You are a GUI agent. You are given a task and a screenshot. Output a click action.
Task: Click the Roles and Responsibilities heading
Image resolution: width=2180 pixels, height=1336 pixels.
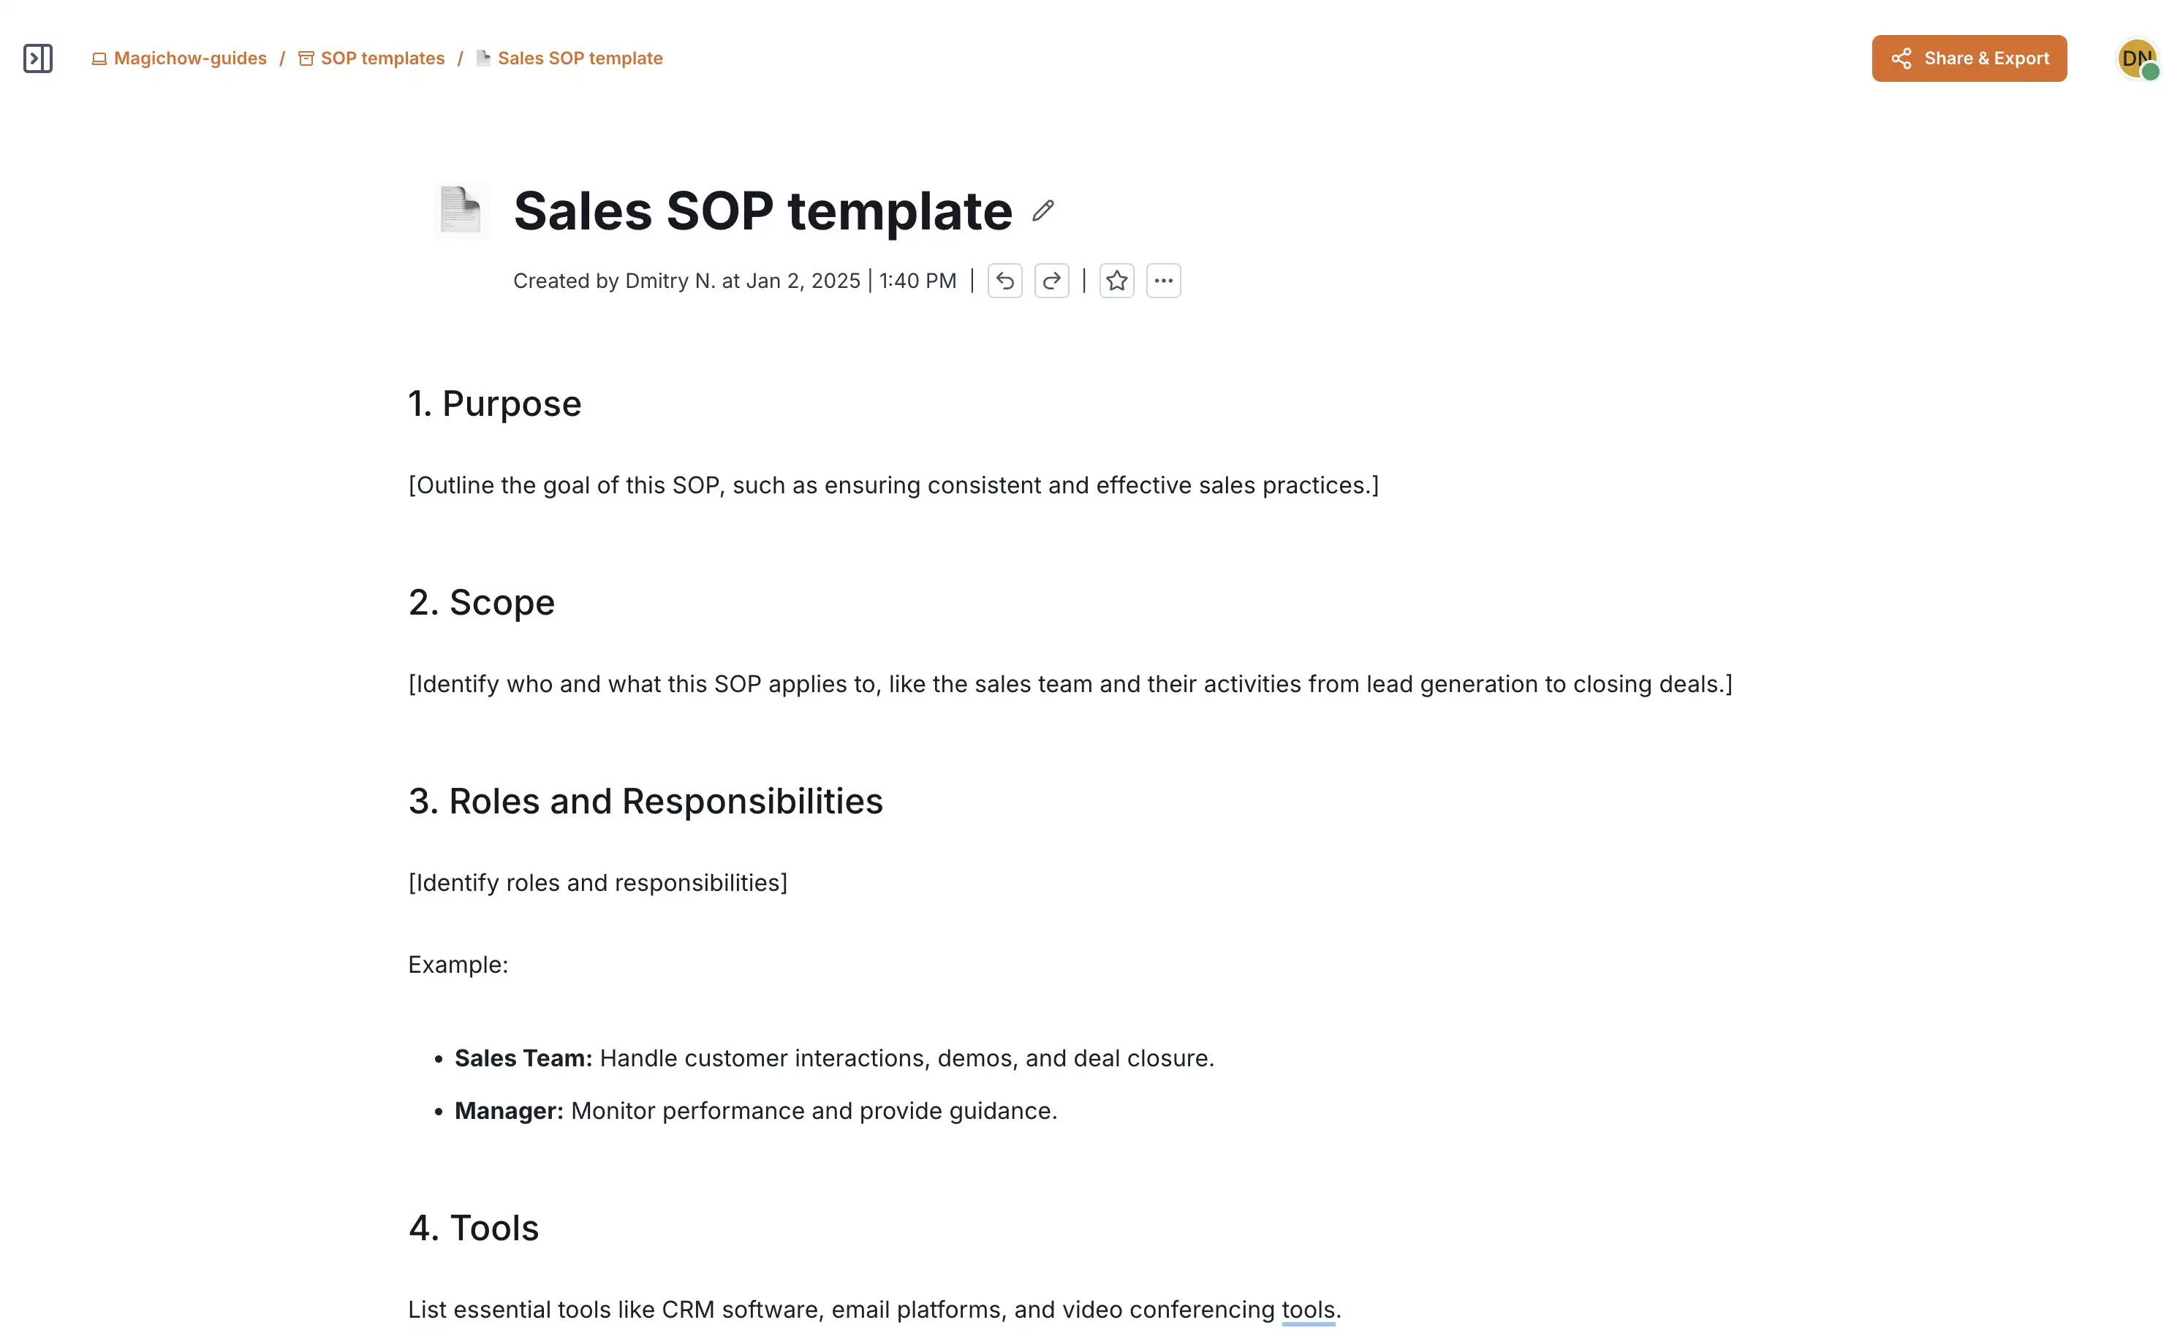click(646, 802)
